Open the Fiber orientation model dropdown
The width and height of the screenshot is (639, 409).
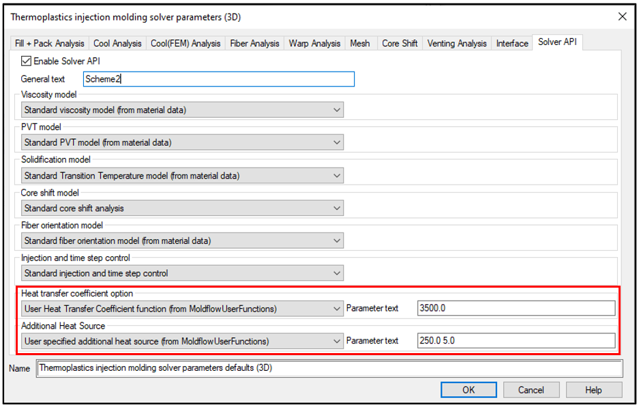point(336,241)
